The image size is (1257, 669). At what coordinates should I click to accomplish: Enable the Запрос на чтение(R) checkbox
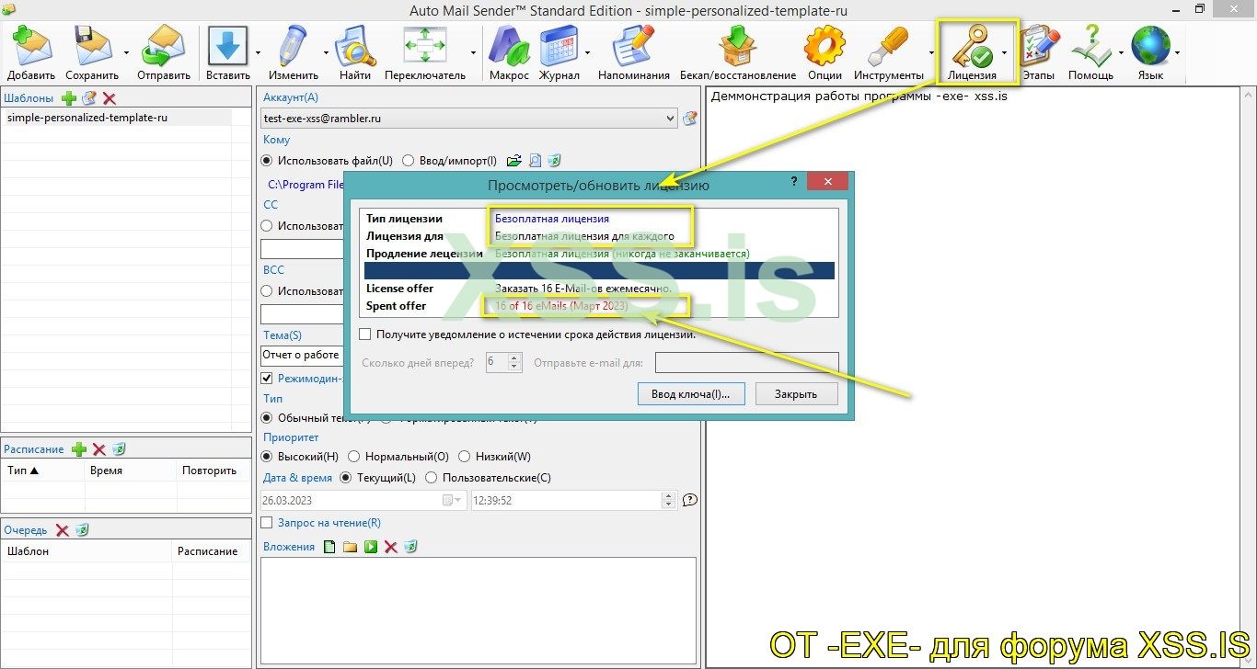[268, 523]
